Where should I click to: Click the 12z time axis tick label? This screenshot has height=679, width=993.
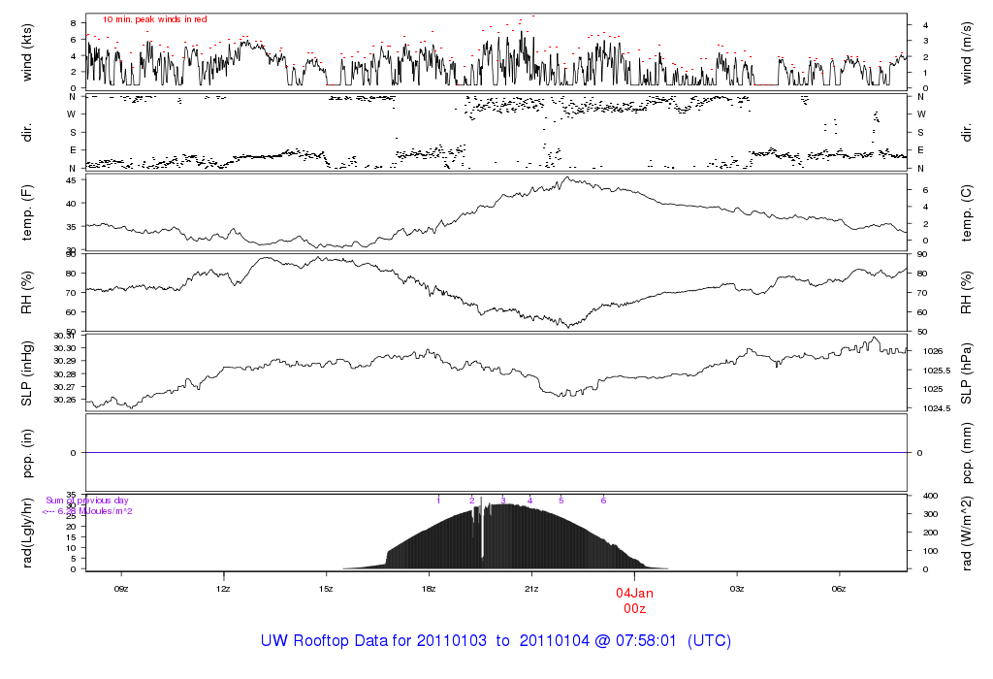point(224,589)
